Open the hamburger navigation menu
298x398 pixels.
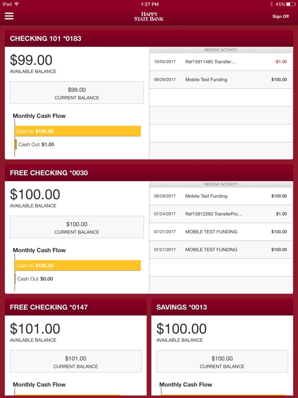[9, 16]
